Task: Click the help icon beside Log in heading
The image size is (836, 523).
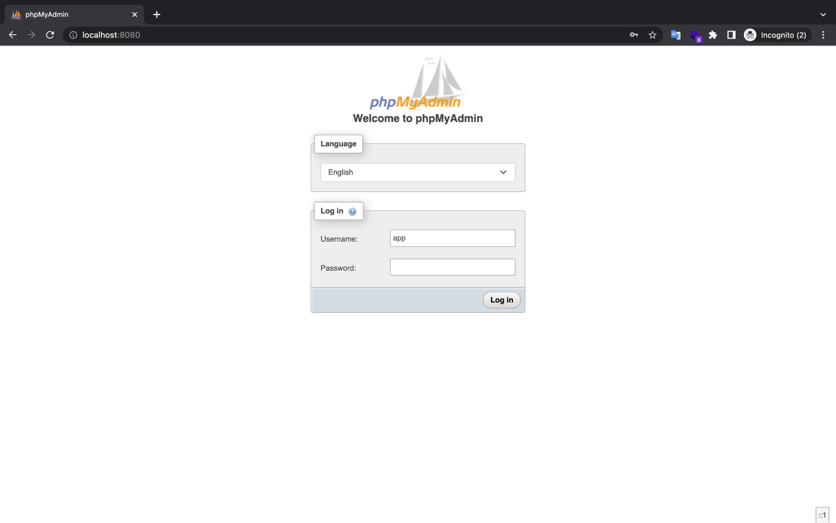Action: [x=352, y=211]
